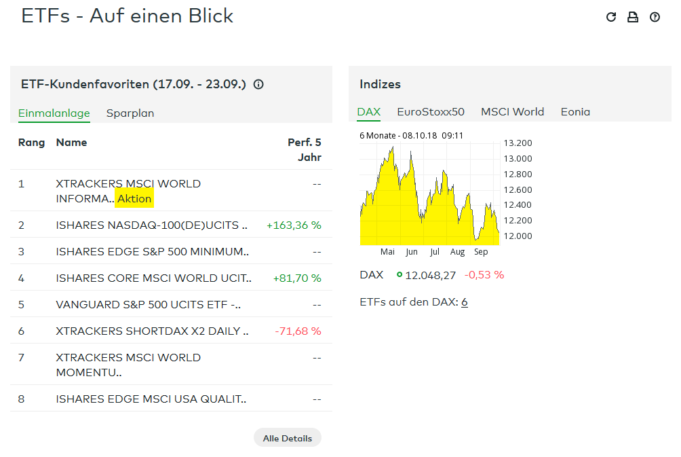Image resolution: width=681 pixels, height=457 pixels.
Task: Open ISHARES EDGE S&P 500 MINIMUM entry
Action: 153,252
